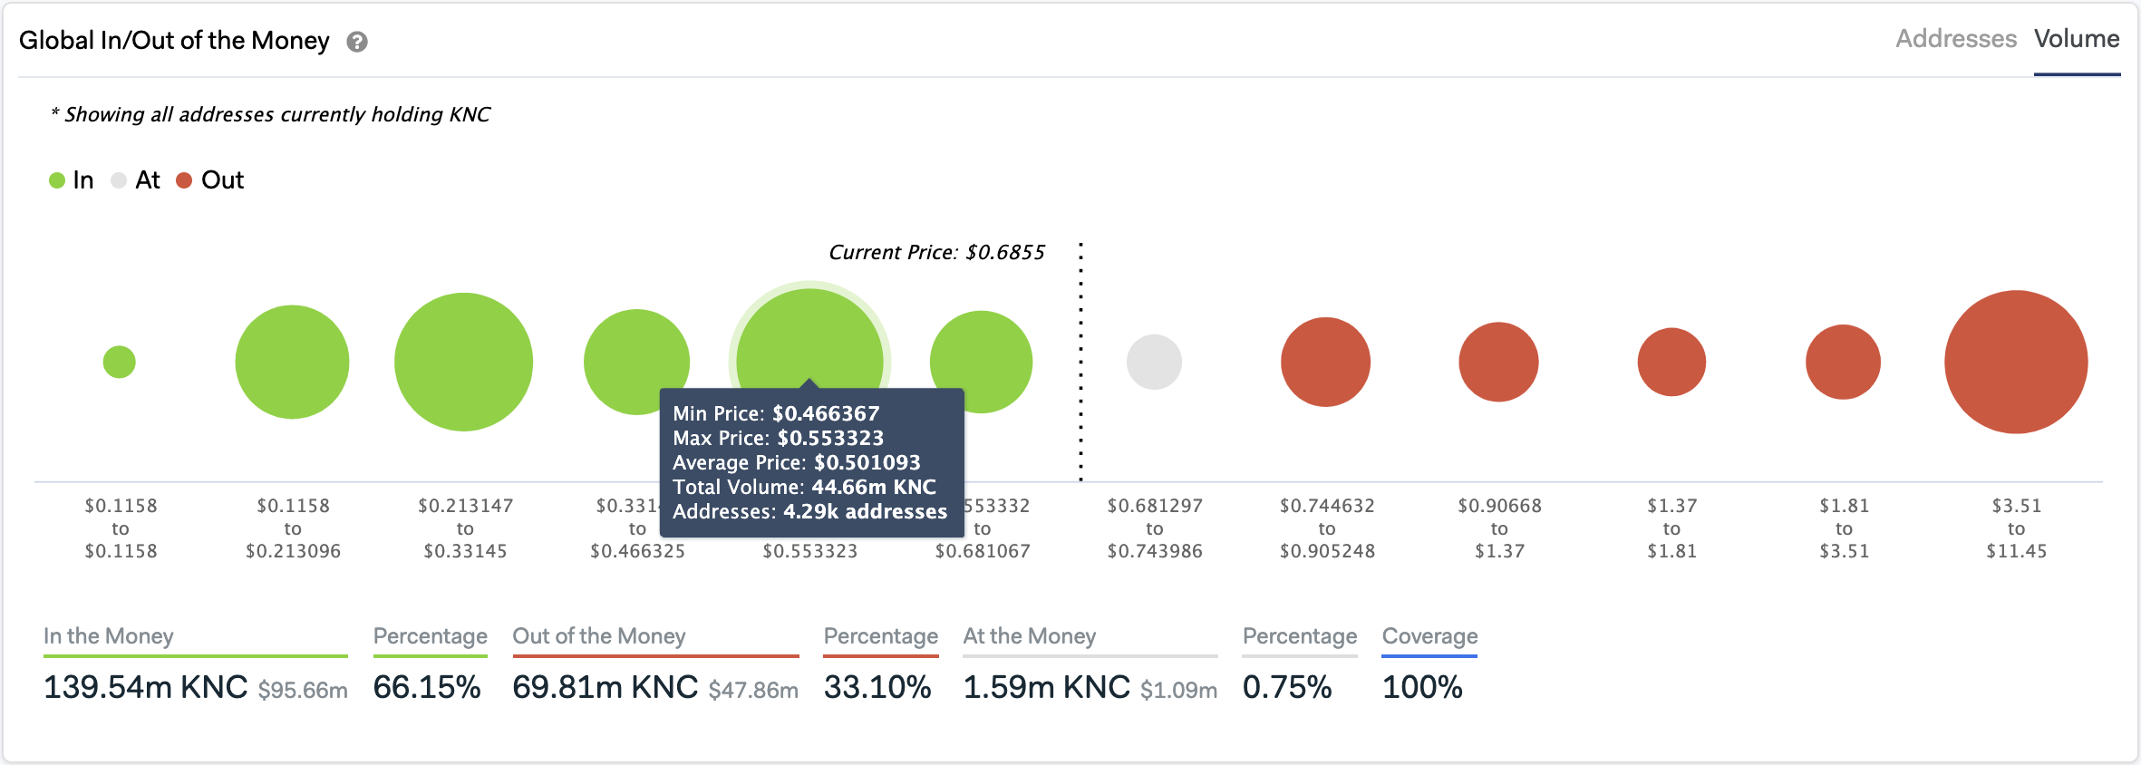Viewport: 2141px width, 765px height.
Task: Click the Global In/Out of the Money title
Action: tap(174, 41)
